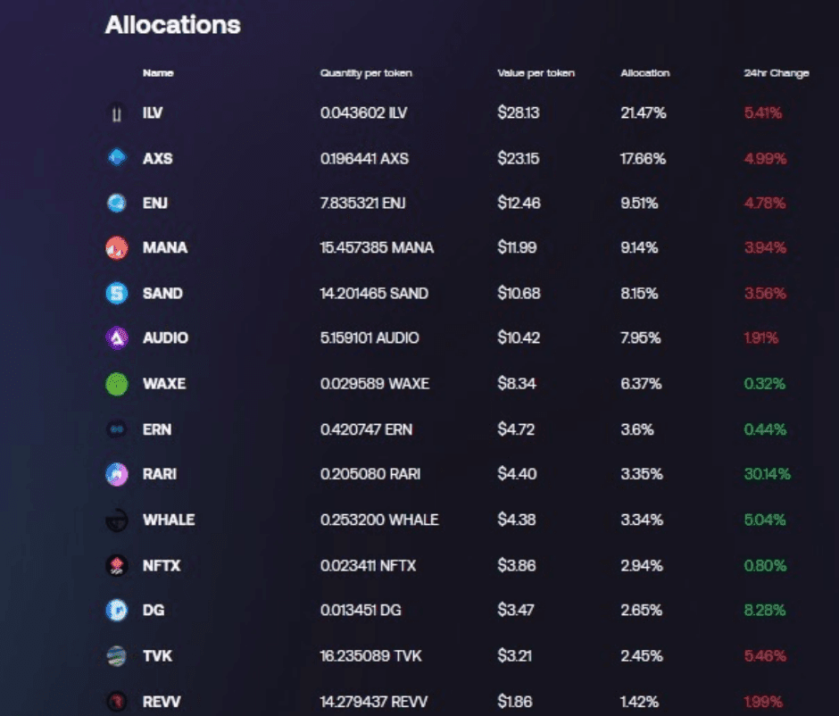Open the ERN token name
The height and width of the screenshot is (716, 839).
coord(157,429)
